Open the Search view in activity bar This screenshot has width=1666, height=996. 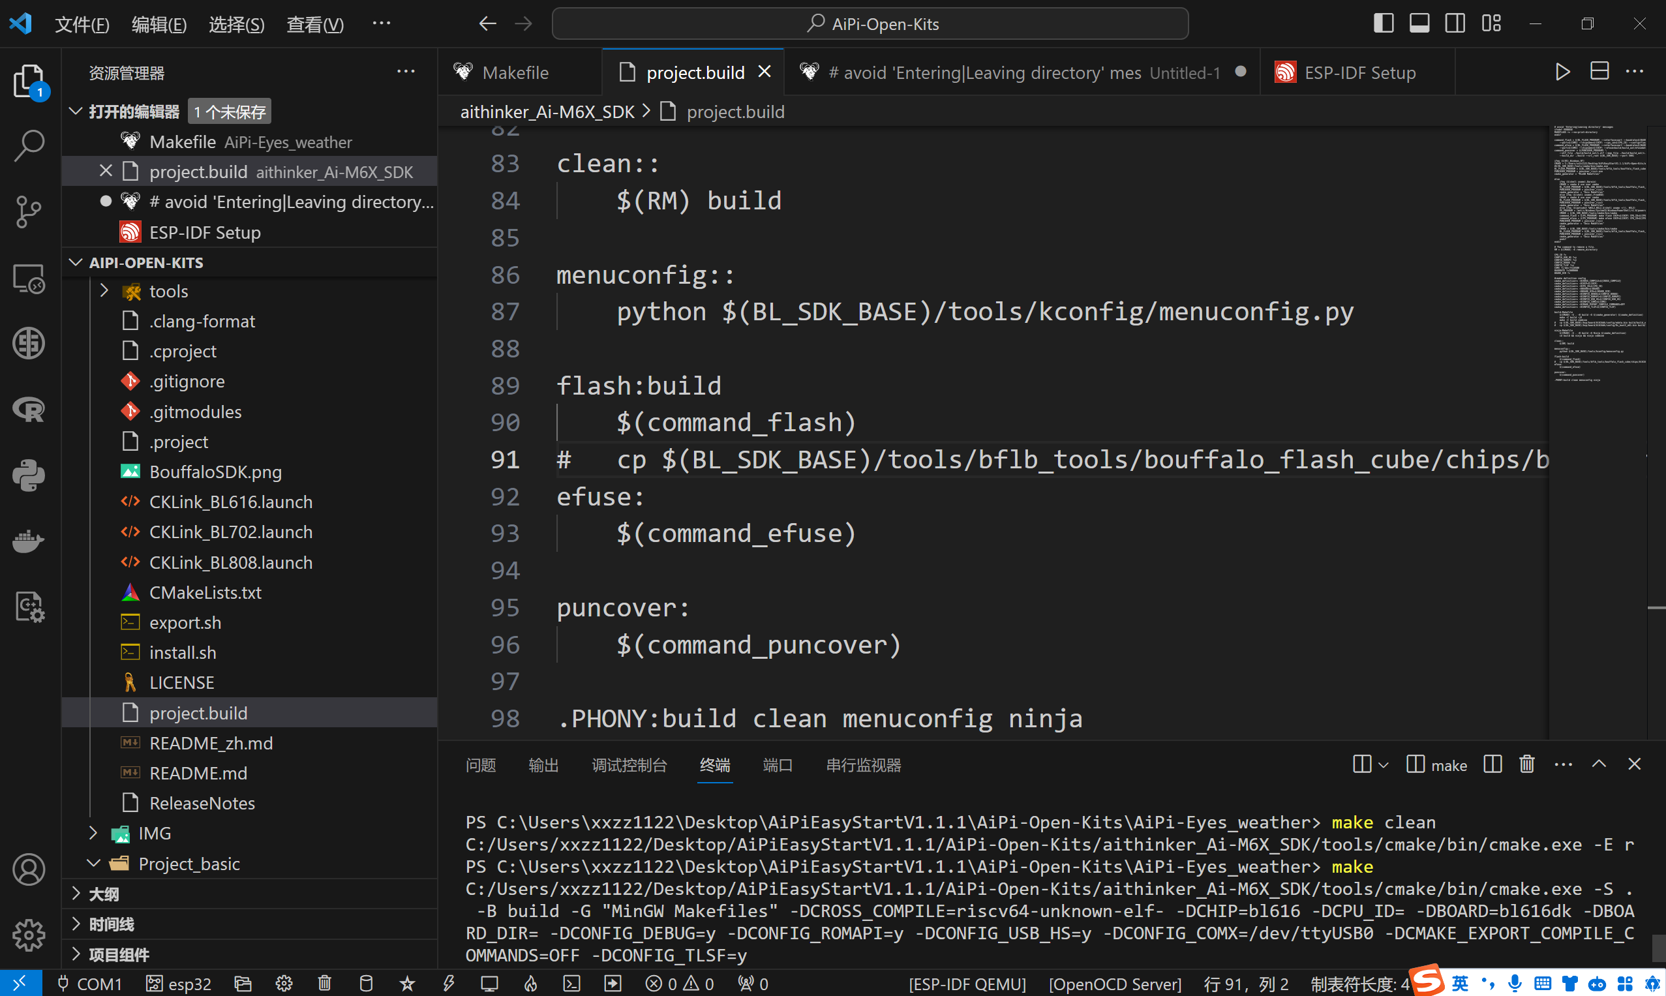point(29,145)
